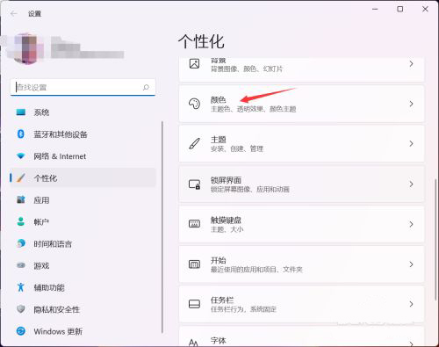The height and width of the screenshot is (347, 439).
Task: Open the 帐户 section
Action: [83, 222]
